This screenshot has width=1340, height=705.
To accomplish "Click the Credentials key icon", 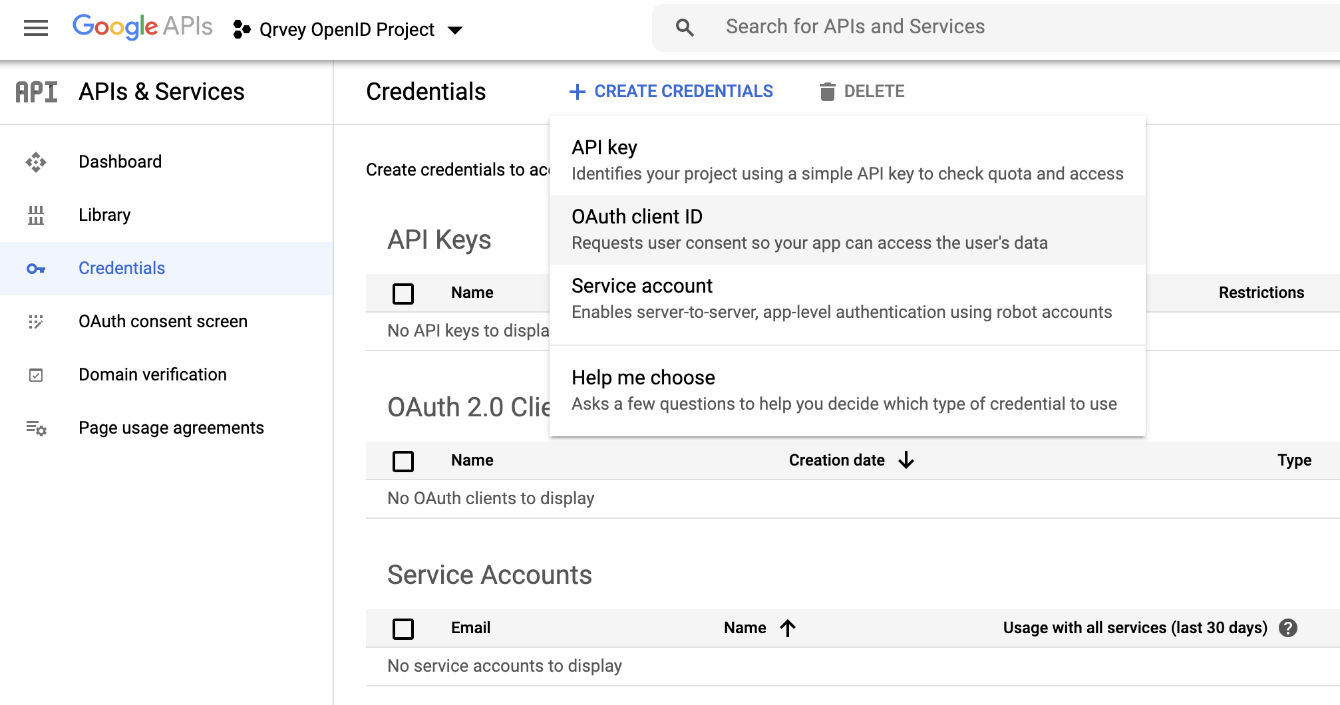I will (x=36, y=269).
